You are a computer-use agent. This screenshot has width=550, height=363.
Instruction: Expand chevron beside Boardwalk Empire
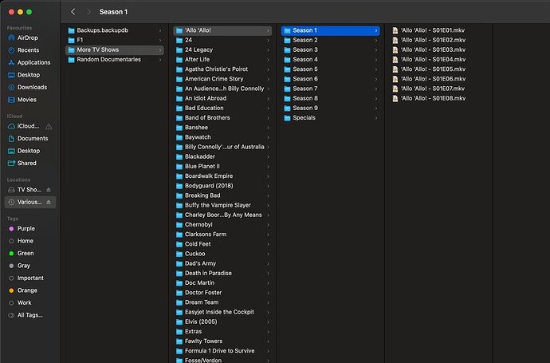[x=268, y=176]
